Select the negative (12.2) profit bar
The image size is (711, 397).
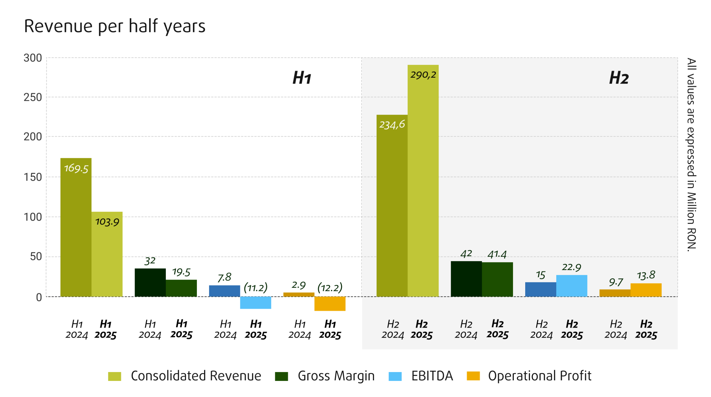[330, 303]
